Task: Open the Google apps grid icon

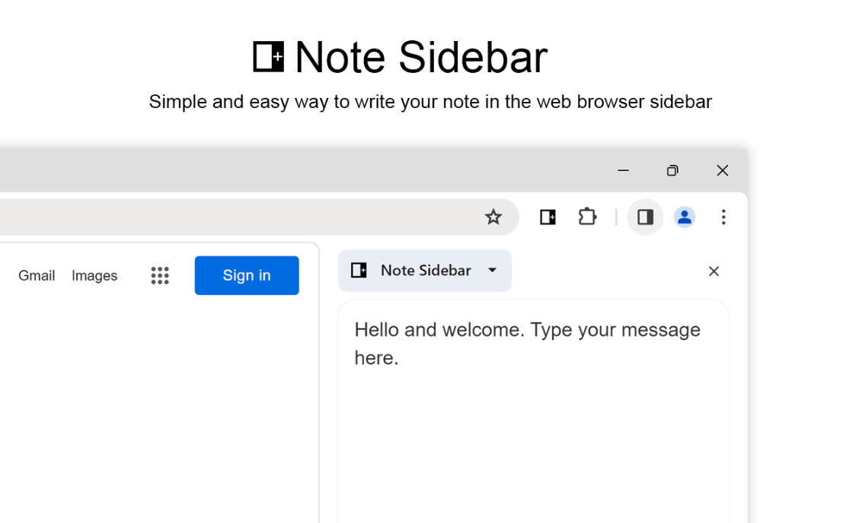Action: (x=160, y=275)
